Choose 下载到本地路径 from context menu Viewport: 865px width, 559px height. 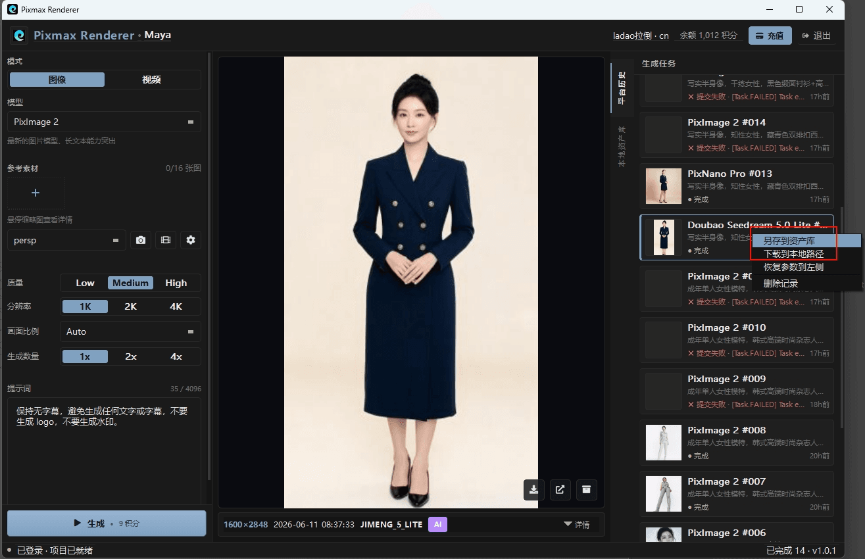click(x=793, y=254)
